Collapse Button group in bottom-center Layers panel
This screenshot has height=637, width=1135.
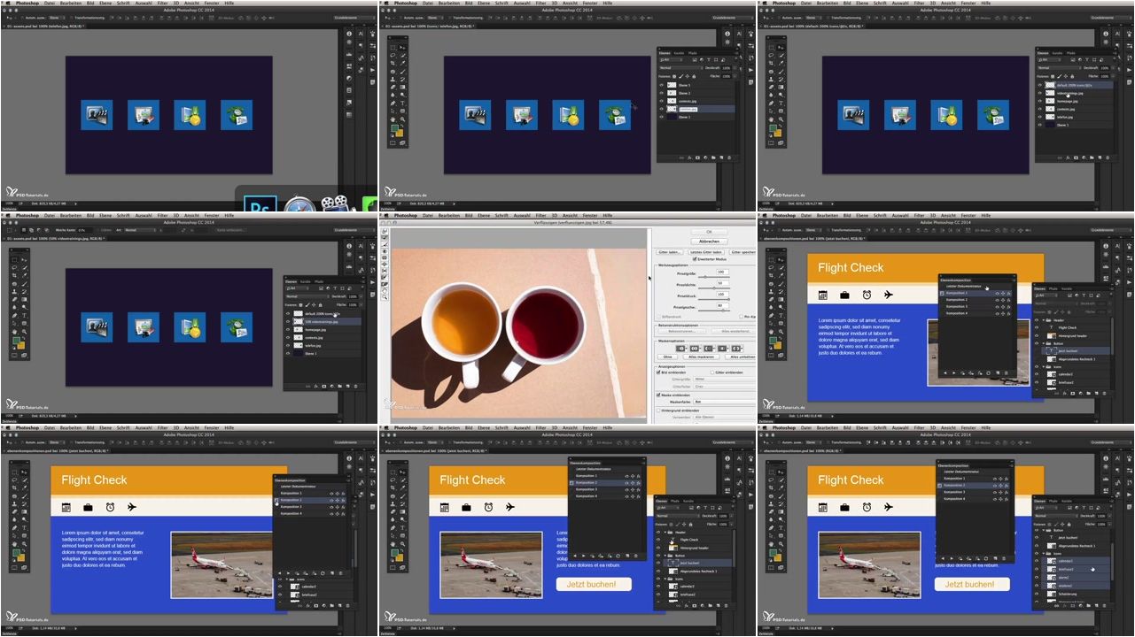click(x=665, y=556)
